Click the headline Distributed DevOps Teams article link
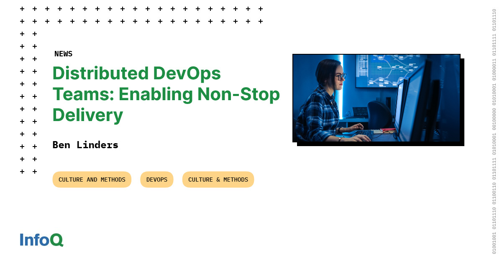The height and width of the screenshot is (263, 502). pyautogui.click(x=166, y=94)
